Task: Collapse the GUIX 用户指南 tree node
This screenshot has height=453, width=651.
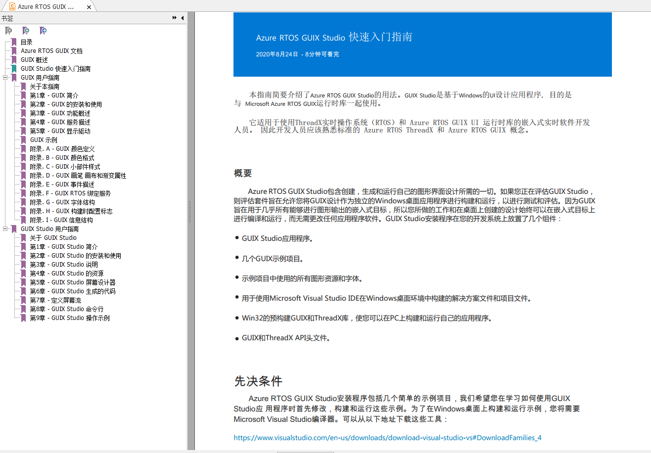Action: [5, 78]
